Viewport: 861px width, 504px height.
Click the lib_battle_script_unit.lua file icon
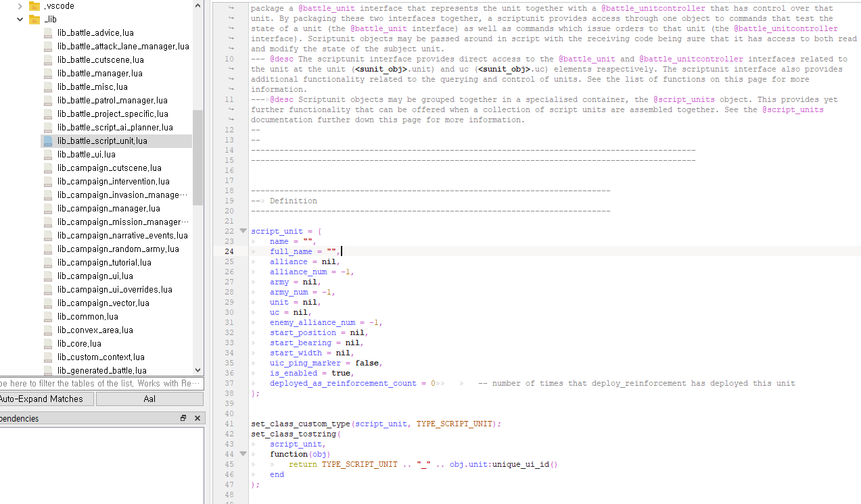point(48,141)
